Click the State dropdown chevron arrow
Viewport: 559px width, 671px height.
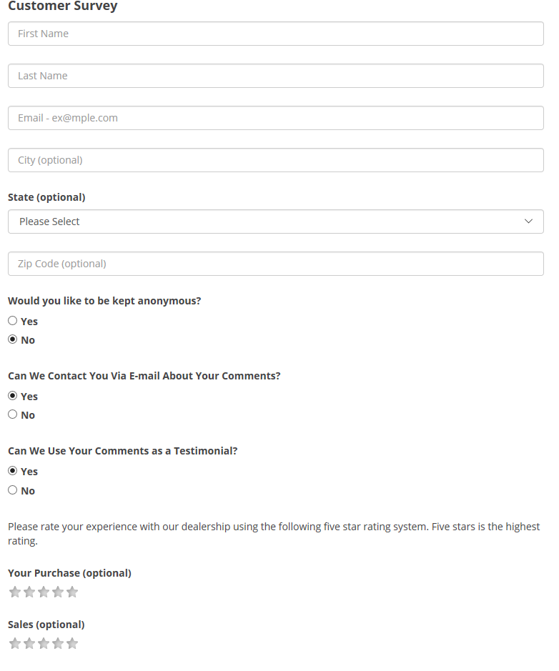(528, 222)
